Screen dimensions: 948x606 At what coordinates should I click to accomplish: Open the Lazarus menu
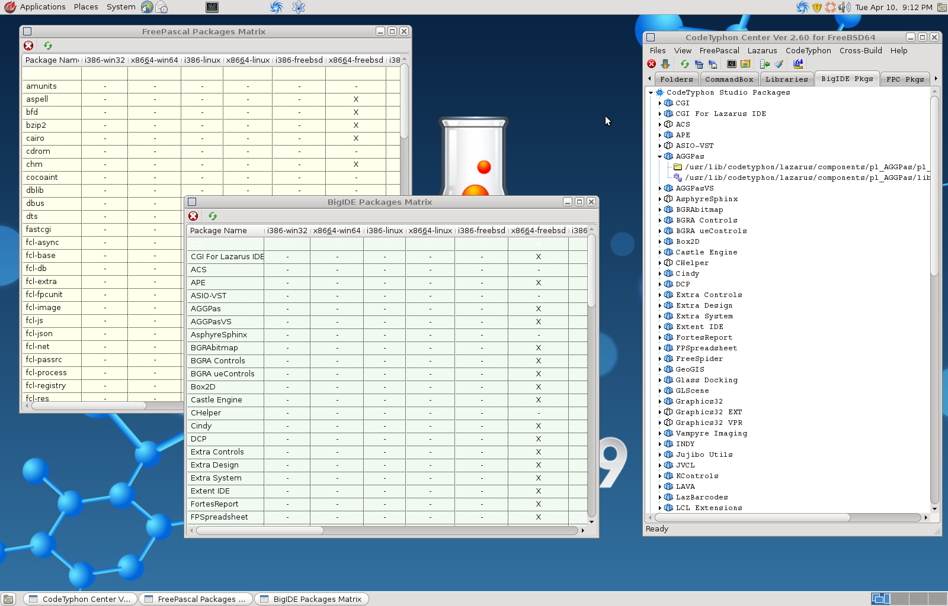tap(762, 50)
